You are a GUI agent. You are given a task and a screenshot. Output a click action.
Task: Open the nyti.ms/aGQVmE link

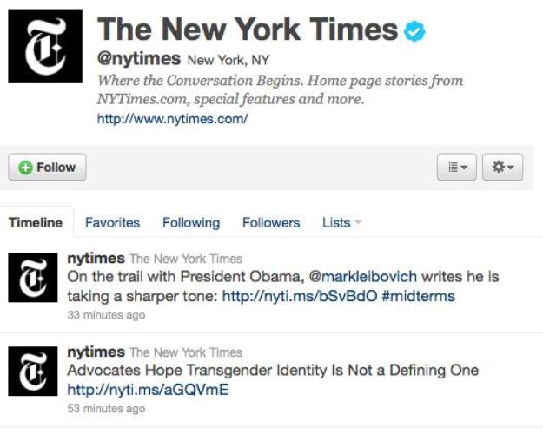pos(148,390)
